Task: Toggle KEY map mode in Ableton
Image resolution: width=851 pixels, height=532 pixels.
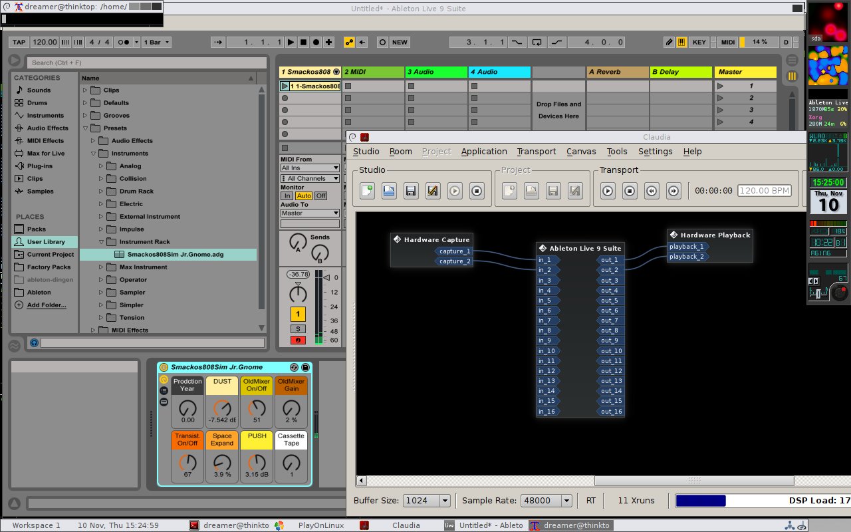Action: (699, 42)
